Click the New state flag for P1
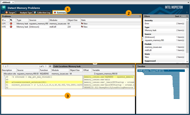Image resolution: width=190 pixels, height=115 pixels. click(82, 24)
